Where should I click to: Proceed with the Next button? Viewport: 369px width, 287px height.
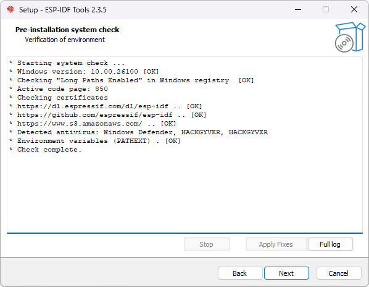click(x=286, y=273)
